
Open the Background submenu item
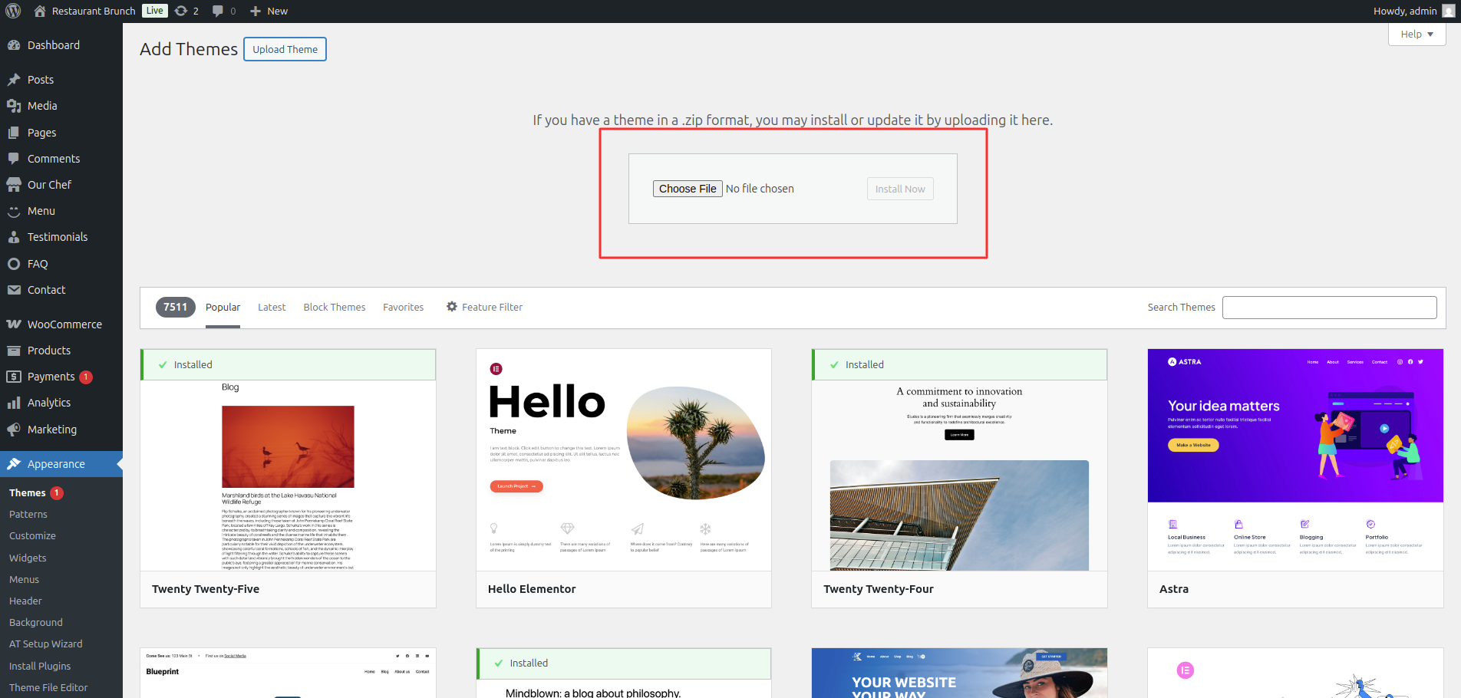[x=36, y=622]
